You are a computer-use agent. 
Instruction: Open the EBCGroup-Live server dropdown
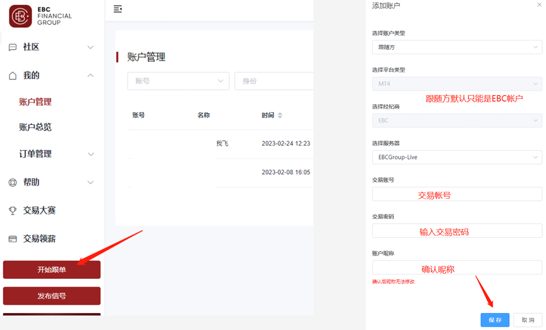click(457, 157)
